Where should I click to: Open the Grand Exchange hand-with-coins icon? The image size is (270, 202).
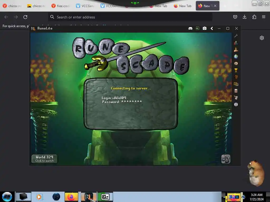coord(236,50)
